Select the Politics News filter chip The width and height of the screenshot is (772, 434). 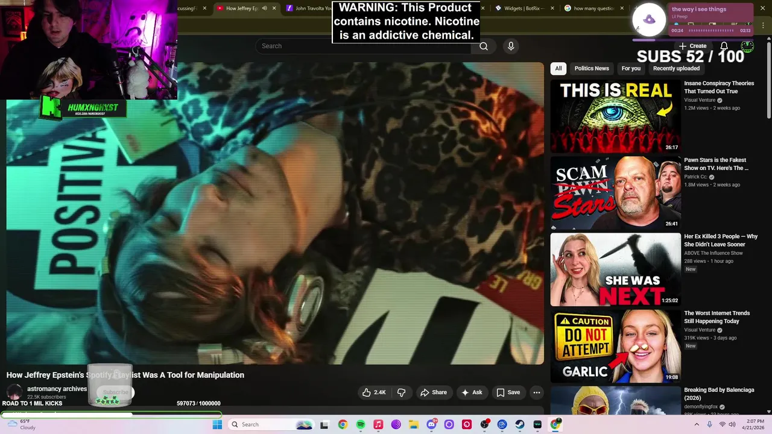click(592, 68)
